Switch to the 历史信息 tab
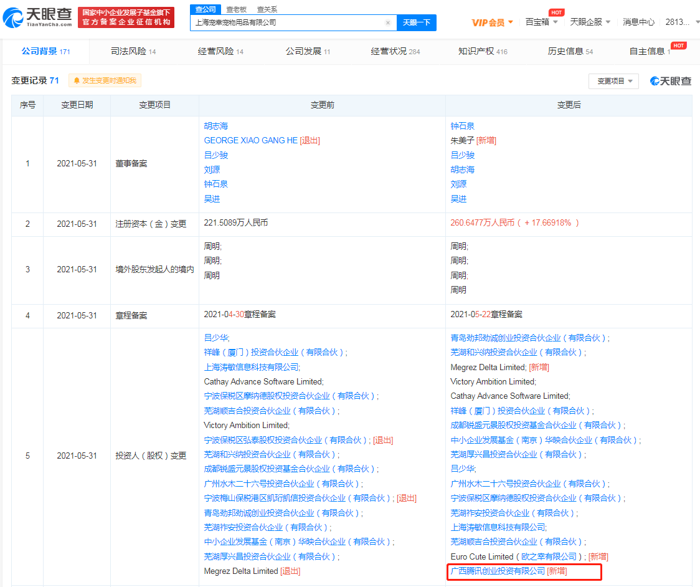The width and height of the screenshot is (700, 587). click(x=570, y=51)
